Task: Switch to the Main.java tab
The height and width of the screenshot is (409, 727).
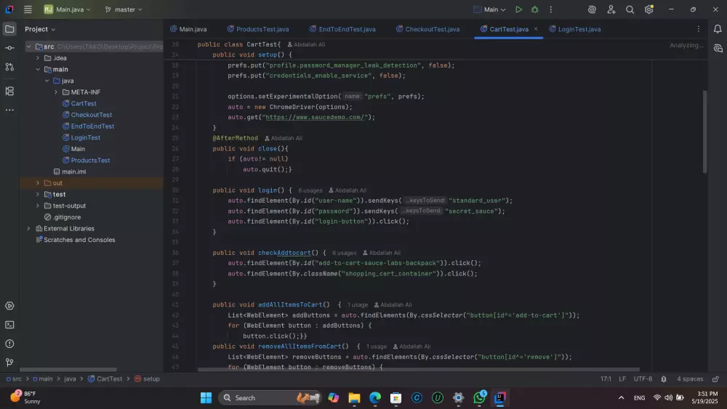Action: (x=188, y=29)
